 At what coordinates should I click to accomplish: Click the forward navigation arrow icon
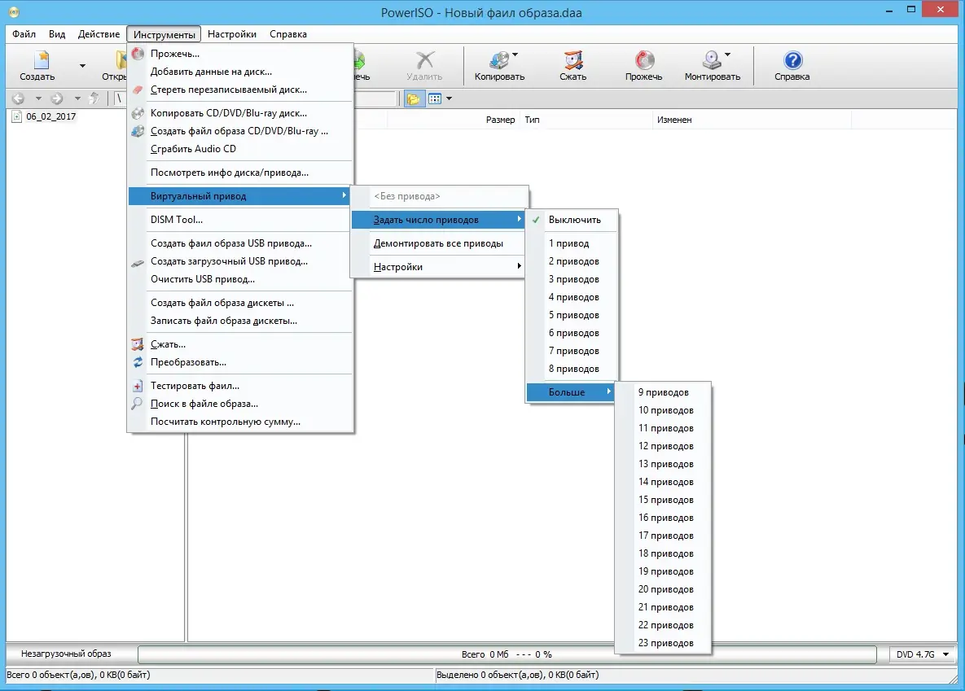pyautogui.click(x=57, y=98)
